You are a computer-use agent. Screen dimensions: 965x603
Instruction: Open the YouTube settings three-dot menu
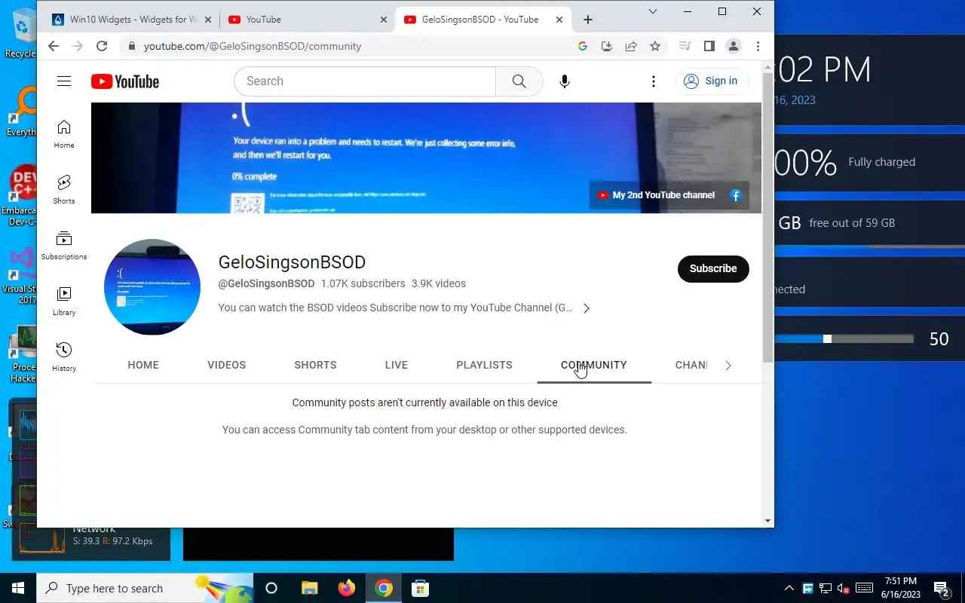point(654,81)
